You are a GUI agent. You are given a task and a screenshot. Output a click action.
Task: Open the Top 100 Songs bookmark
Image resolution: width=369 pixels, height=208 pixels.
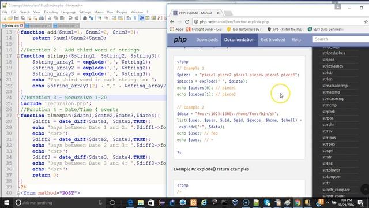244,29
